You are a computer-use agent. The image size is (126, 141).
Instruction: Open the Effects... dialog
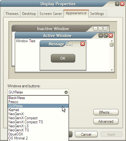pos(106,112)
